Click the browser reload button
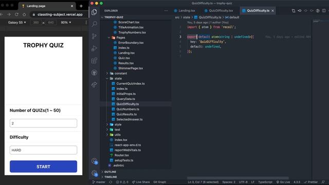Screen dimensions: 329x185 click(16, 14)
